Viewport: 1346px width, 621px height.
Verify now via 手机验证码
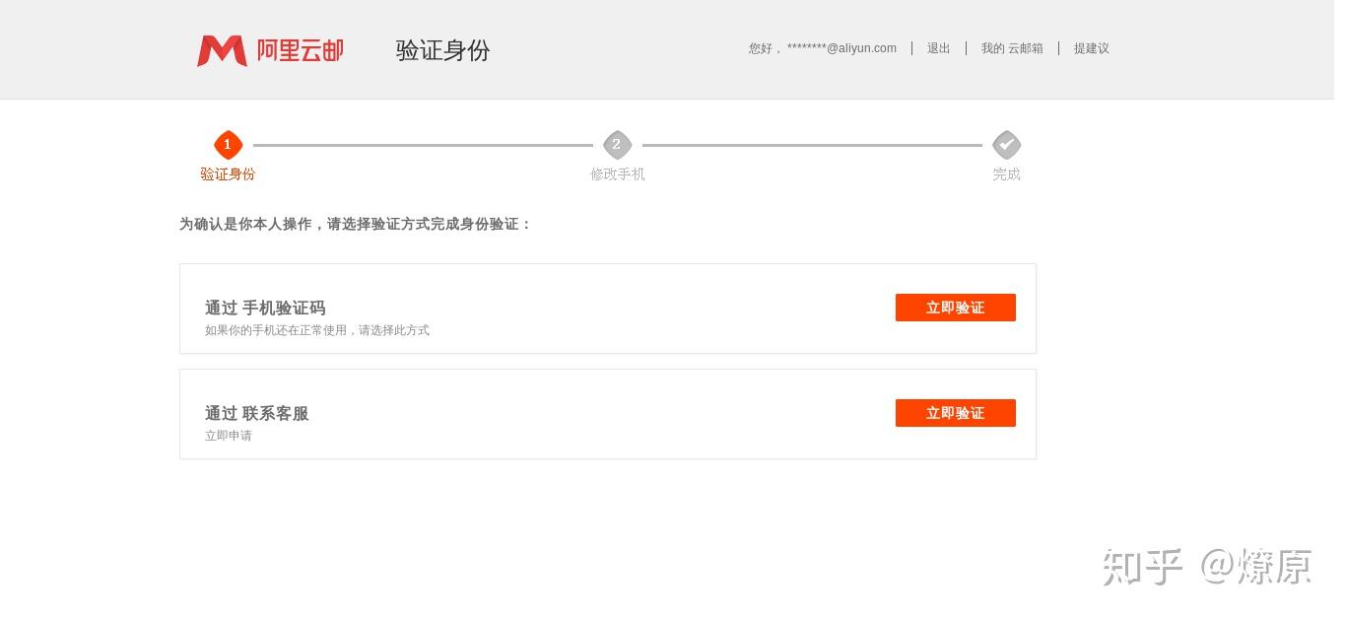click(955, 308)
